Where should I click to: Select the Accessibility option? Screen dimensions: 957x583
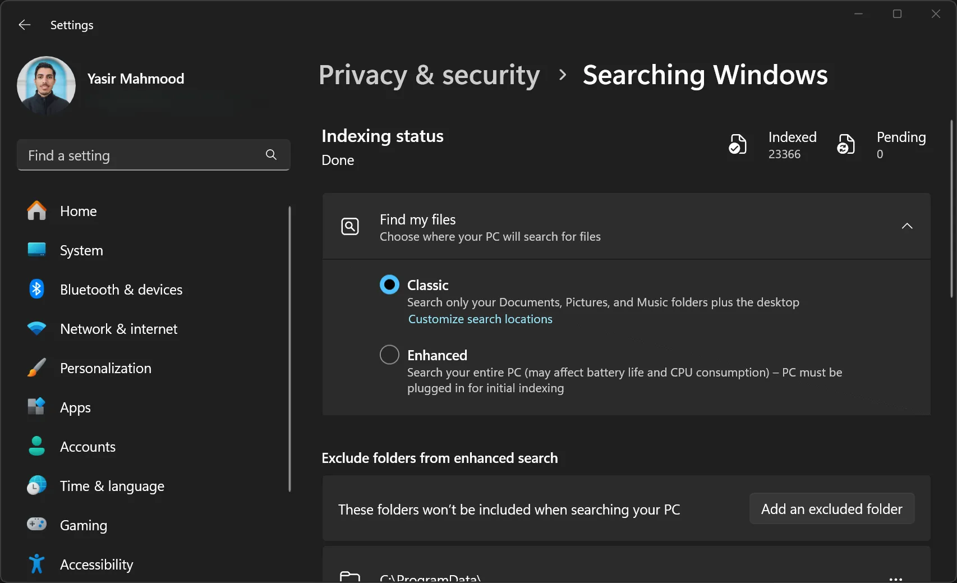[x=96, y=564]
